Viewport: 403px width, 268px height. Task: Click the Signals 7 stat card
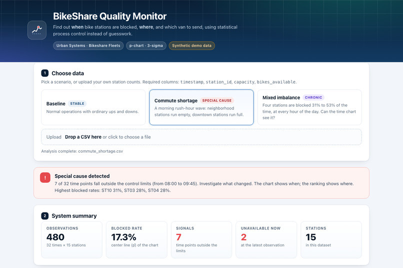(x=201, y=240)
